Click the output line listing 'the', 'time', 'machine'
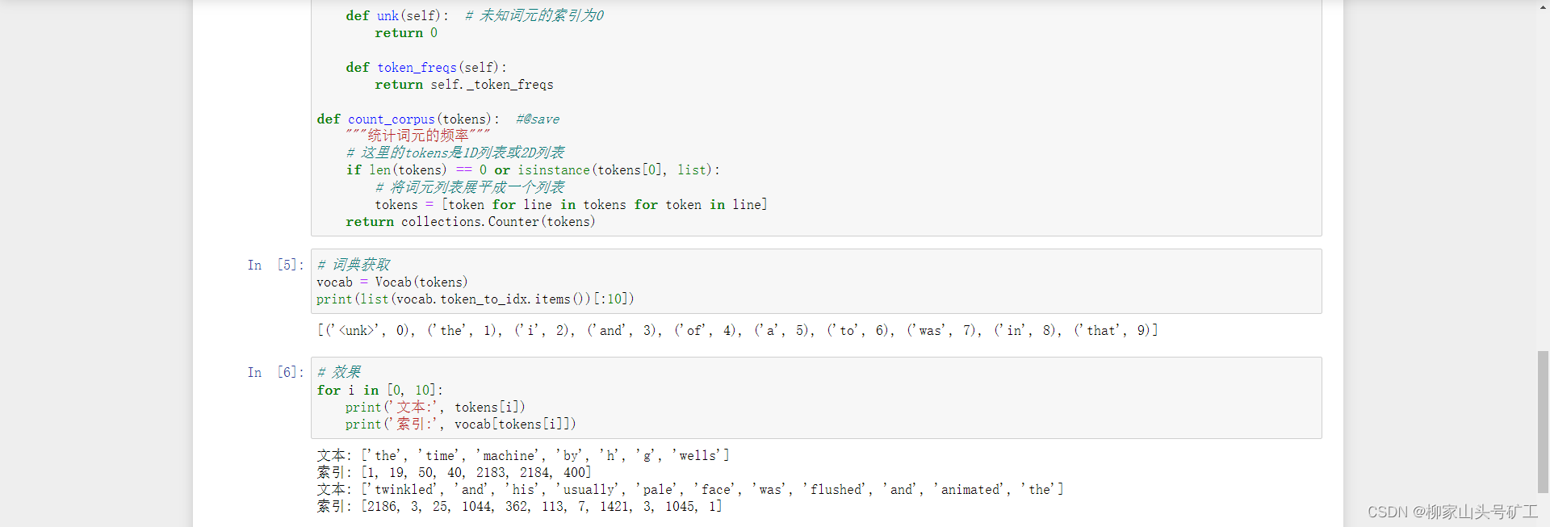This screenshot has height=527, width=1550. (523, 455)
